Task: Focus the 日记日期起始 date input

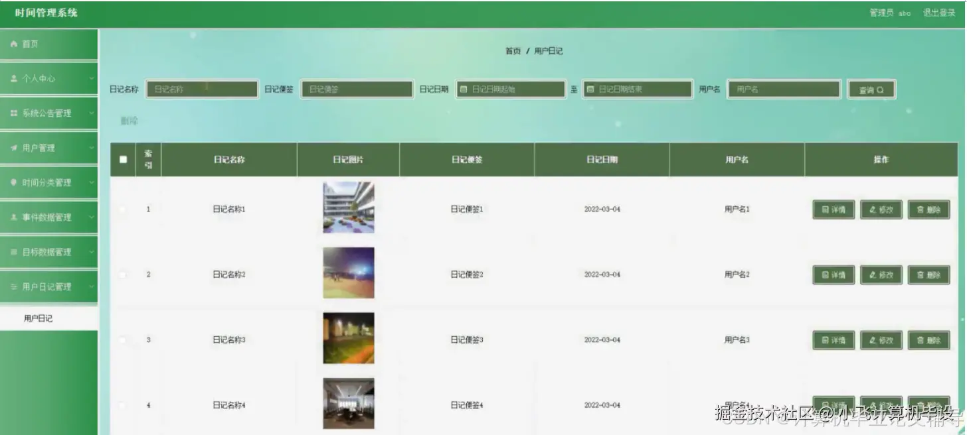Action: click(x=511, y=89)
